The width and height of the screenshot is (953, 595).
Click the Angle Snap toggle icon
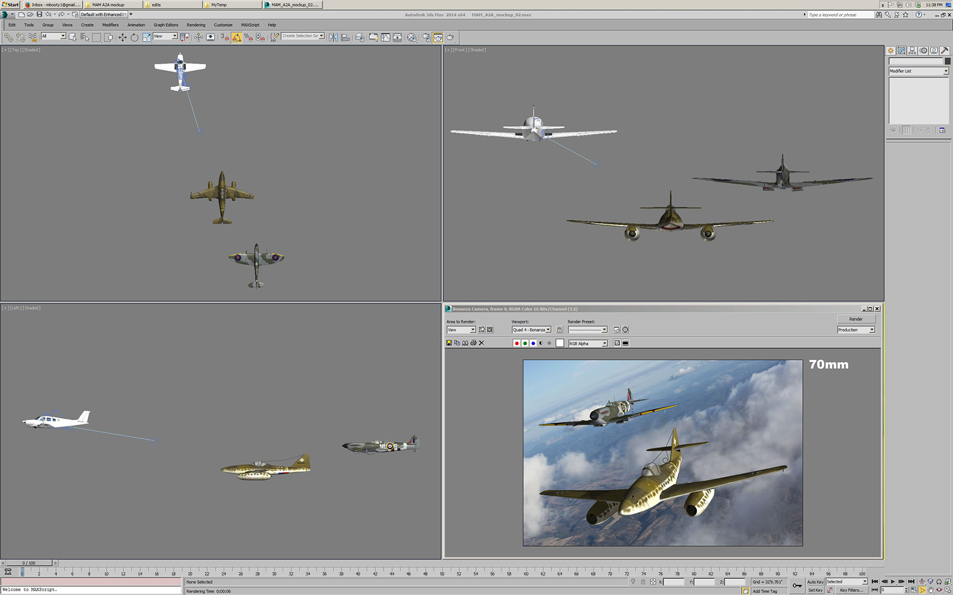pyautogui.click(x=236, y=37)
